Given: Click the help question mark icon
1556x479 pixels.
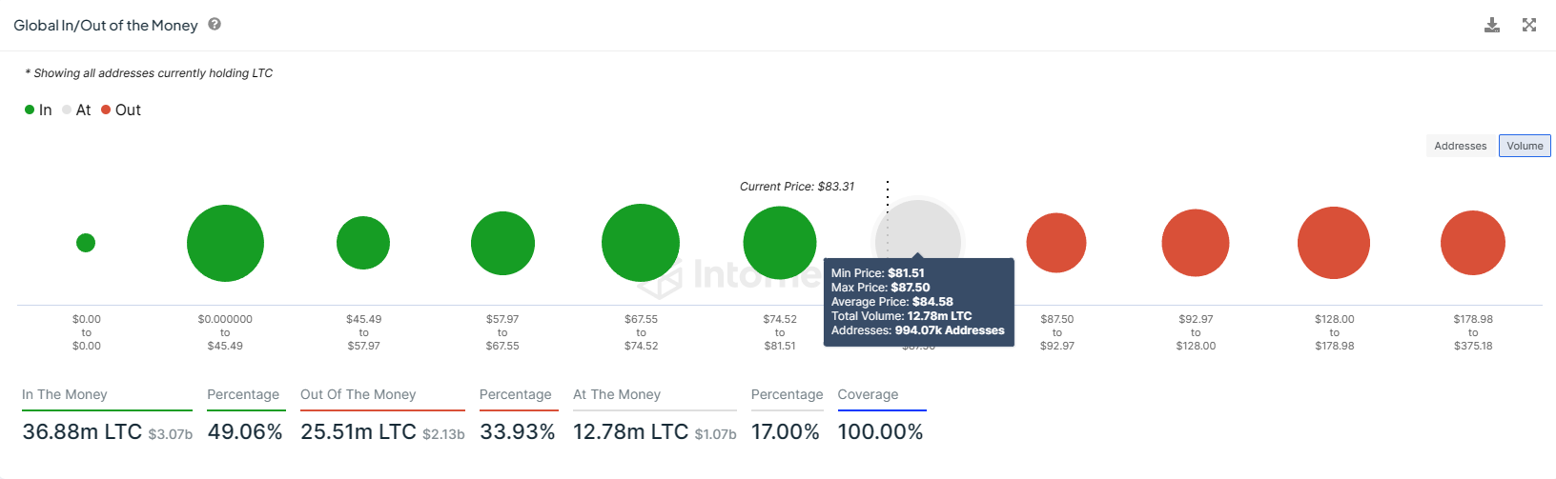Looking at the screenshot, I should click(x=215, y=25).
